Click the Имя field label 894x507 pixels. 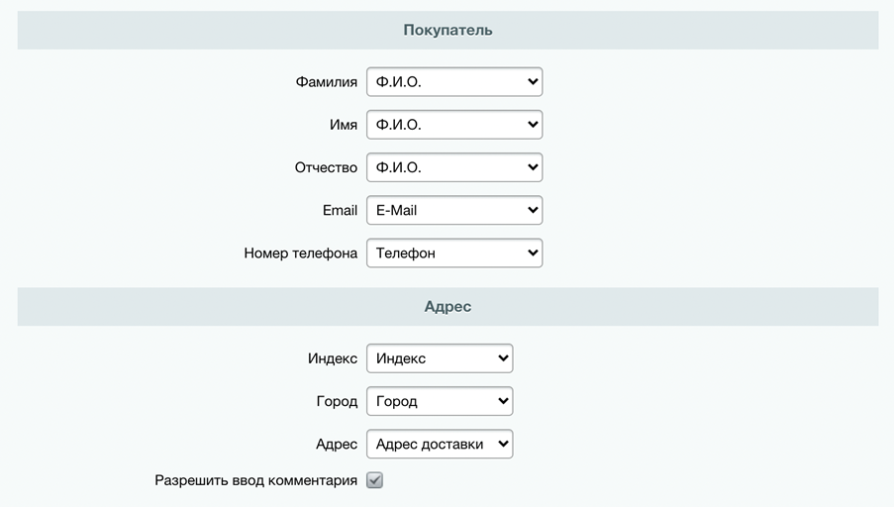343,125
